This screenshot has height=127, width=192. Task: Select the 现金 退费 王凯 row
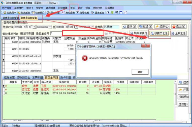(79, 86)
